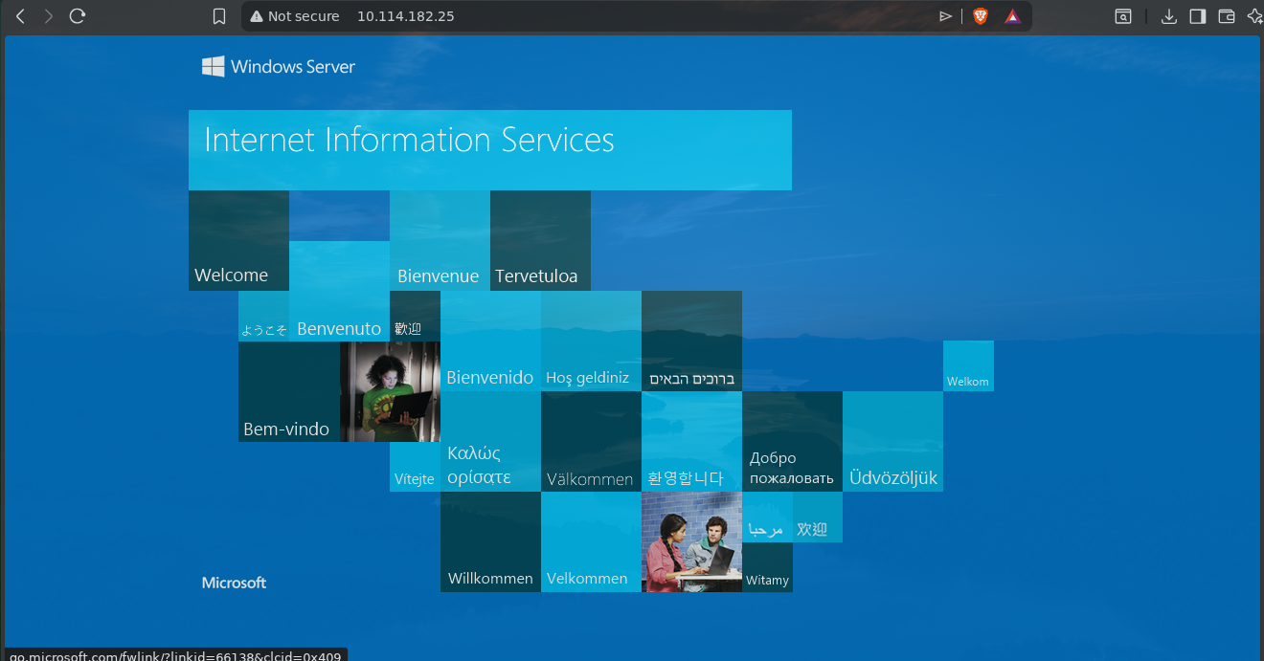1264x661 pixels.
Task: Click the send/share arrow icon in address bar
Action: click(x=945, y=16)
